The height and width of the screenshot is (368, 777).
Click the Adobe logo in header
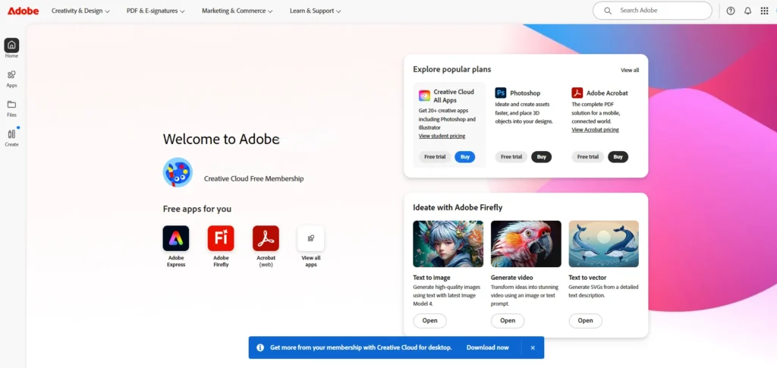23,11
